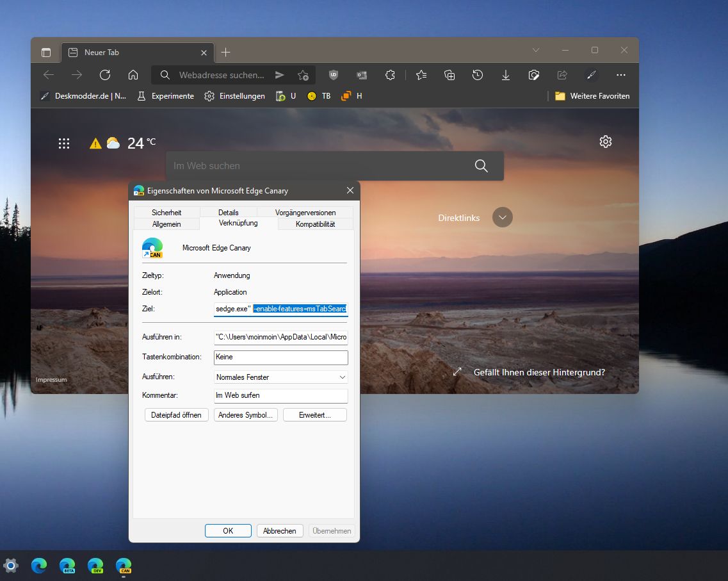Open Edge extensions puzzle icon
Screen dimensions: 728x581
click(x=390, y=75)
